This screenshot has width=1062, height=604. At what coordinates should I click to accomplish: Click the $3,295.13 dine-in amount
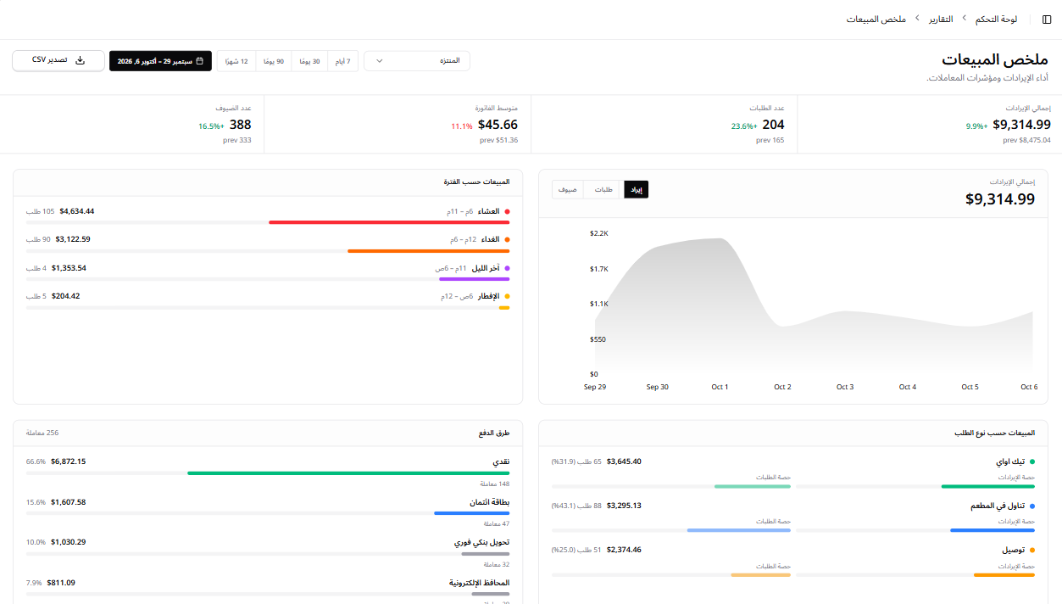pyautogui.click(x=624, y=506)
